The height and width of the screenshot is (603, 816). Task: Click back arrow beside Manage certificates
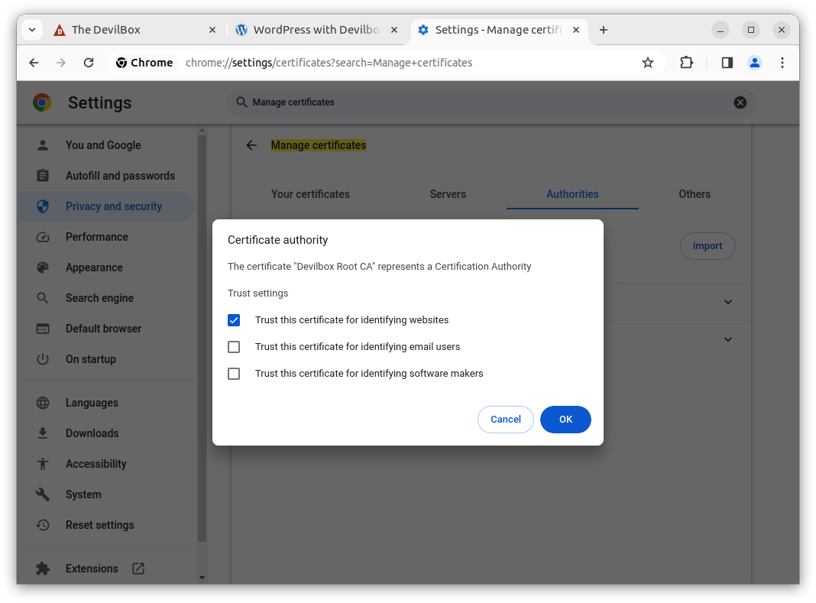pyautogui.click(x=251, y=145)
